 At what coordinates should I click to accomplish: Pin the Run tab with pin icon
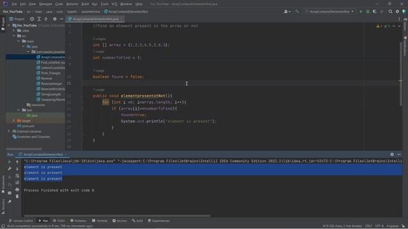click(x=10, y=202)
